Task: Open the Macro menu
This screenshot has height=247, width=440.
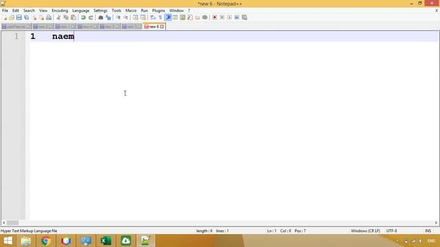Action: click(x=131, y=10)
